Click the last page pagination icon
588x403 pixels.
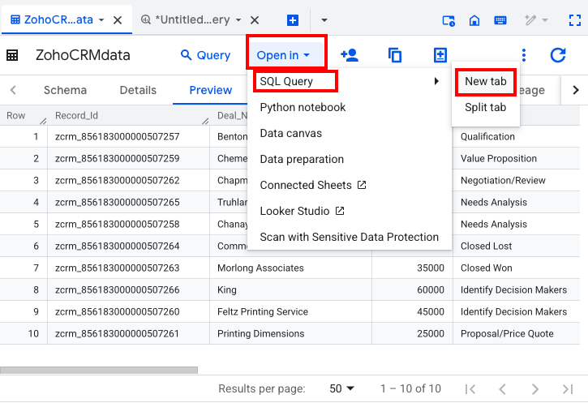pyautogui.click(x=568, y=389)
